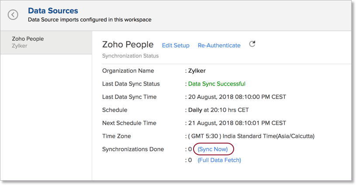Click the Daily at 20:10 hrs CET schedule

point(218,110)
